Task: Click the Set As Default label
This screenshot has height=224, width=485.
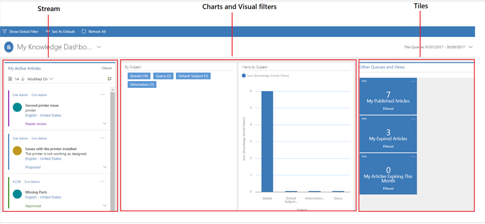Action: tap(63, 31)
